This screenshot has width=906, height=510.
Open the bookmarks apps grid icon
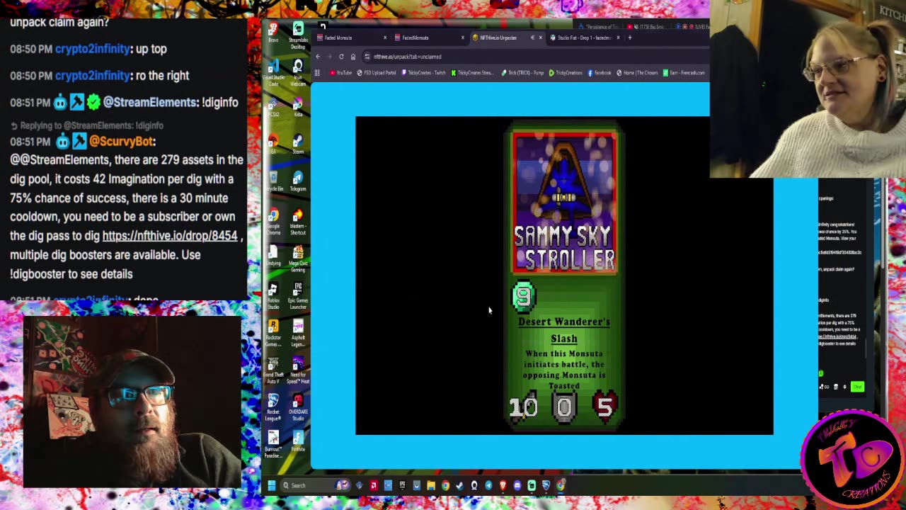(x=317, y=73)
